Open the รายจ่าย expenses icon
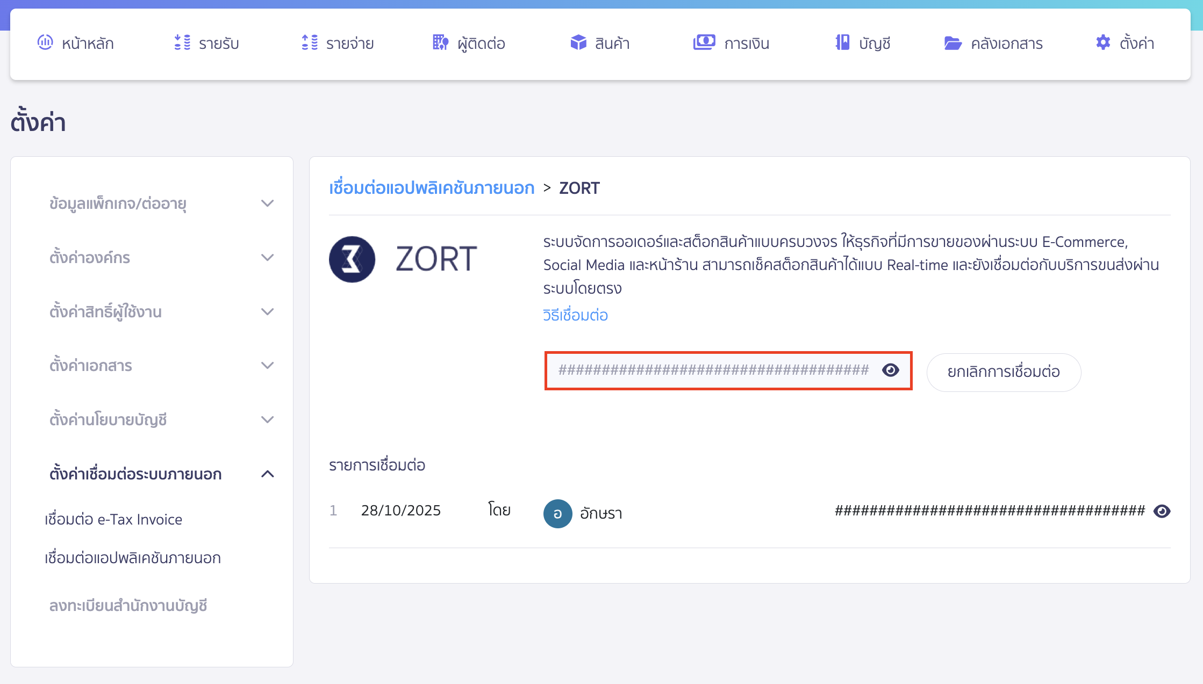 tap(309, 42)
